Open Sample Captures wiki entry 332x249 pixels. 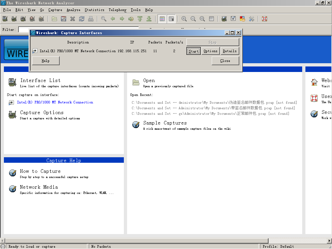(x=165, y=123)
